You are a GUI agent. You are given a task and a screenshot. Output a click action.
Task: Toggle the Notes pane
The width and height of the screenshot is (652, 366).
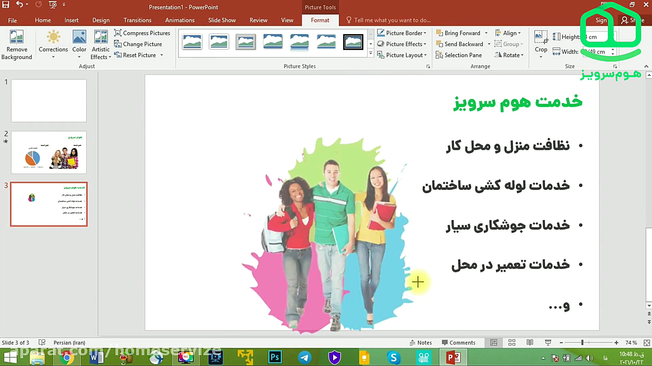tap(421, 343)
